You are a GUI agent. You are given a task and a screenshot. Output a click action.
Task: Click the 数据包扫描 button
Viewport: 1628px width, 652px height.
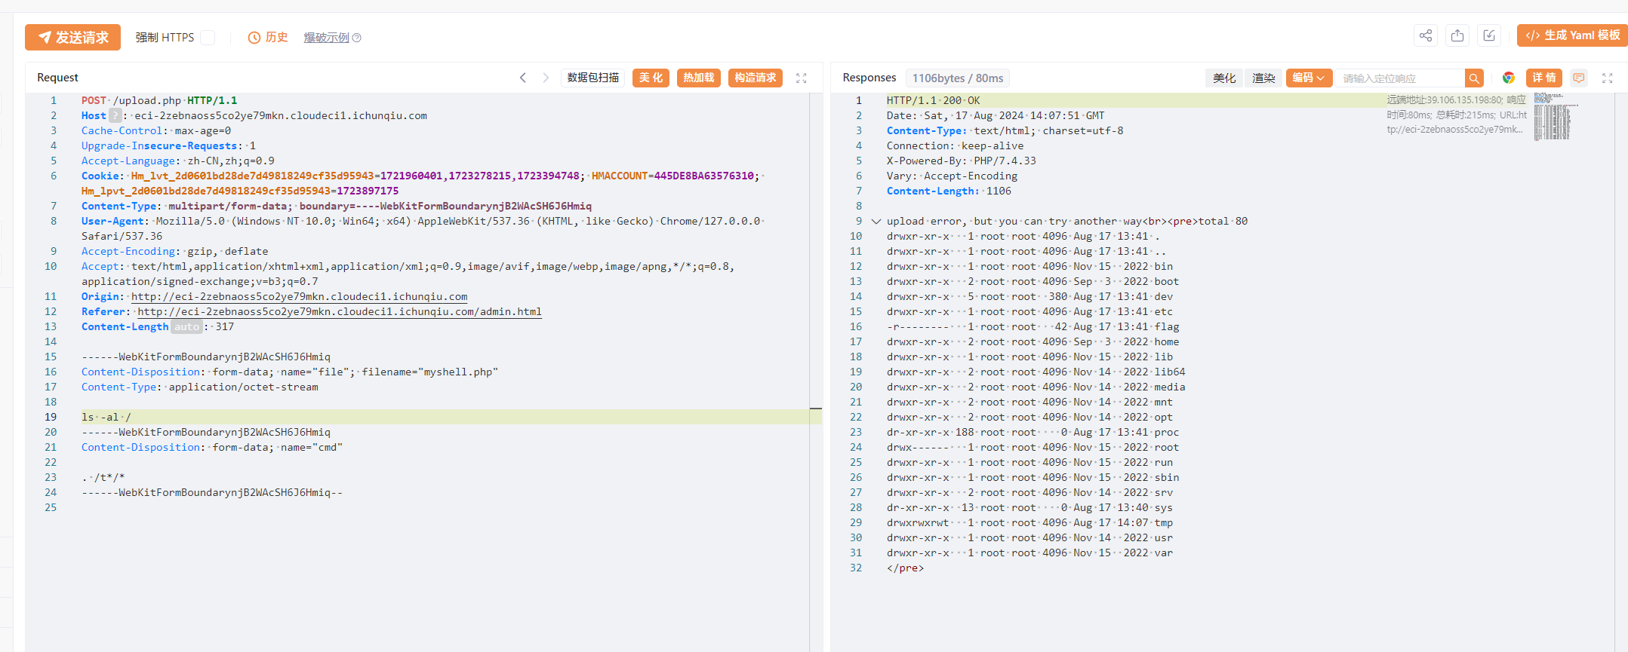click(x=592, y=78)
